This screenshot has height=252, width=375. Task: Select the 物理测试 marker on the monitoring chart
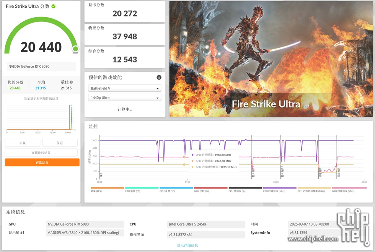pos(320,172)
